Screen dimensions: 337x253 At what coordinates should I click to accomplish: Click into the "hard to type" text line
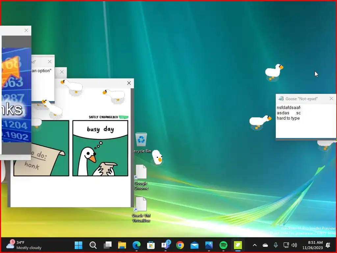288,118
